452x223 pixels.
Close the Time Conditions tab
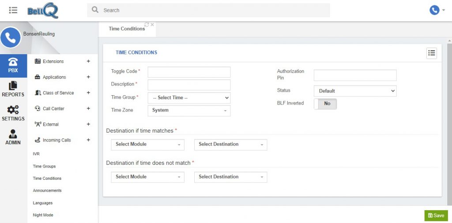tap(152, 24)
